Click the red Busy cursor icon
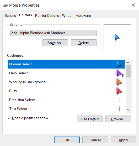139x146 pixels. pos(119,91)
